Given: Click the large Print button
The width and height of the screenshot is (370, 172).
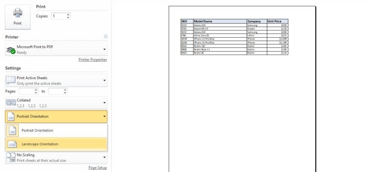Looking at the screenshot, I should click(x=18, y=17).
